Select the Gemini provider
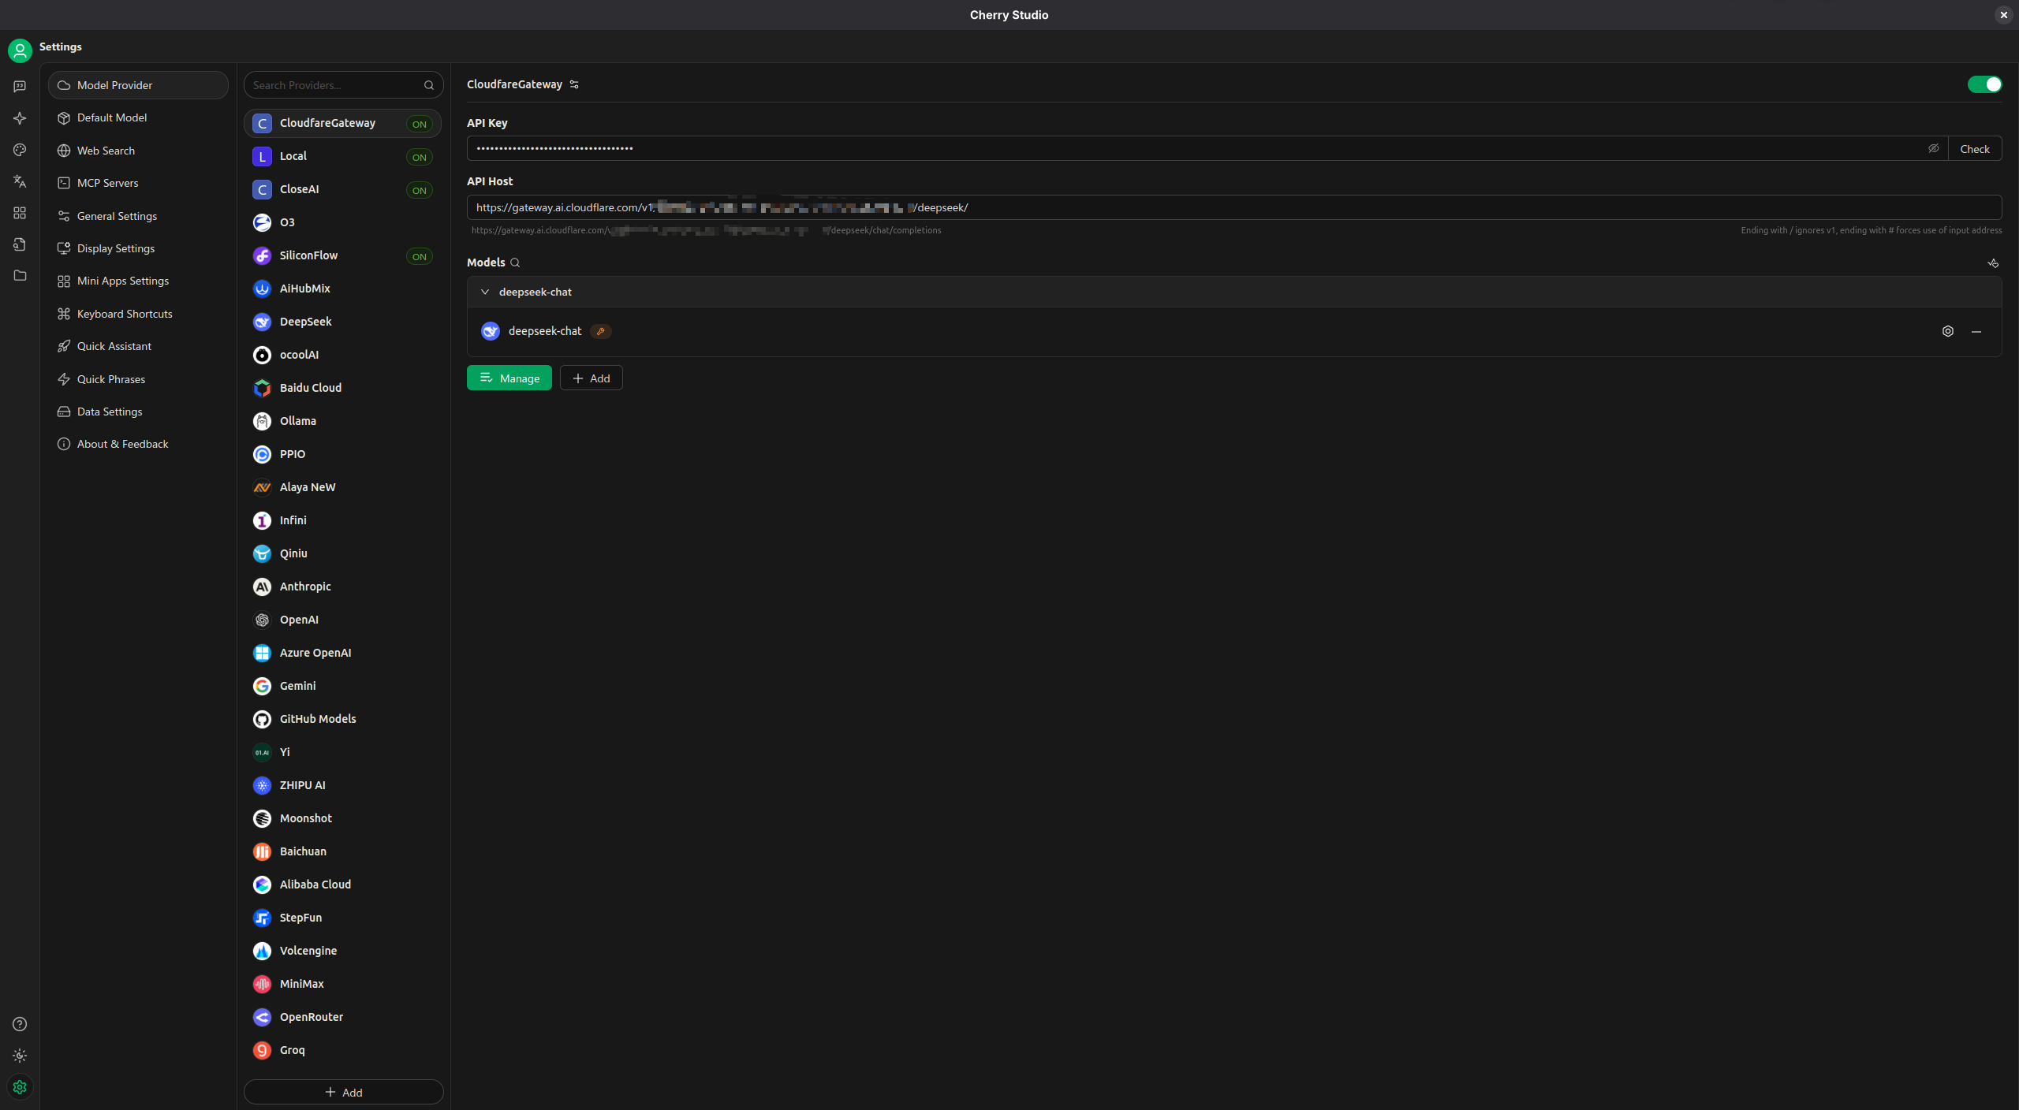 (342, 686)
